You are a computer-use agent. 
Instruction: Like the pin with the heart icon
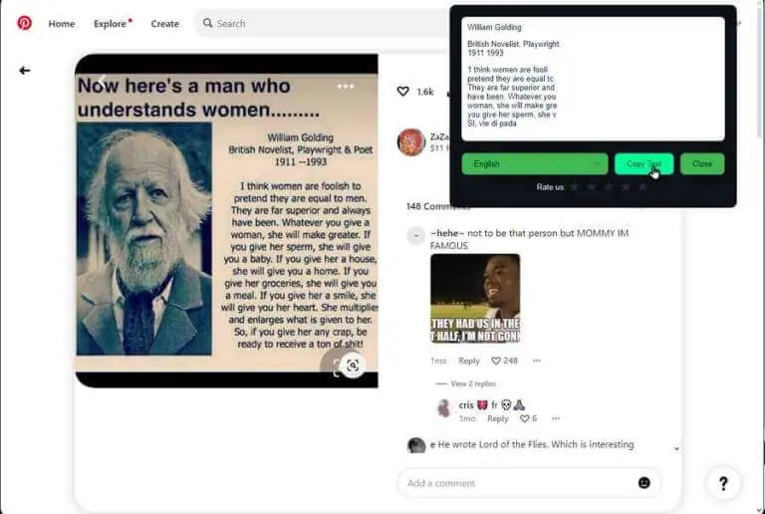[x=403, y=92]
